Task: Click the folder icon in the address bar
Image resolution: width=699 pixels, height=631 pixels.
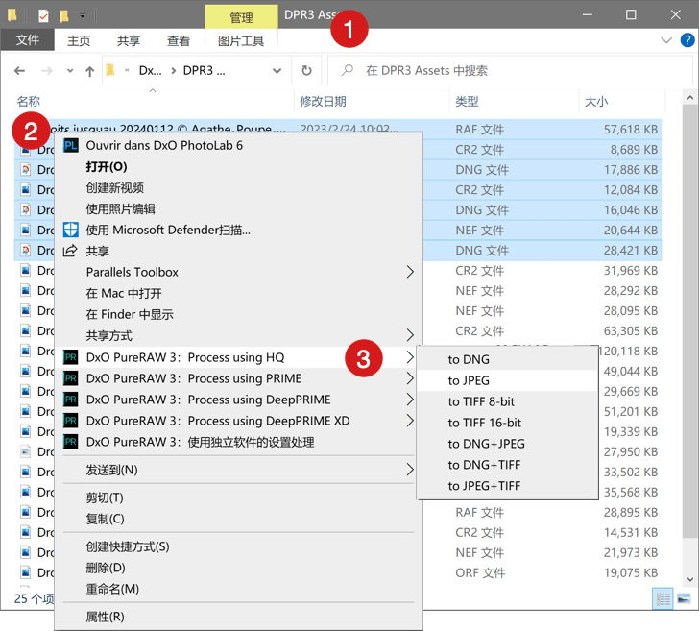Action: (x=110, y=70)
